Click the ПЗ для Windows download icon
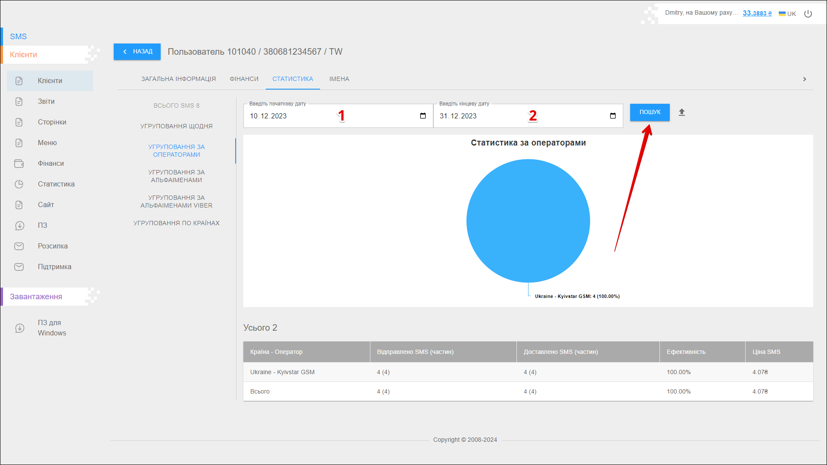Image resolution: width=827 pixels, height=465 pixels. click(19, 328)
